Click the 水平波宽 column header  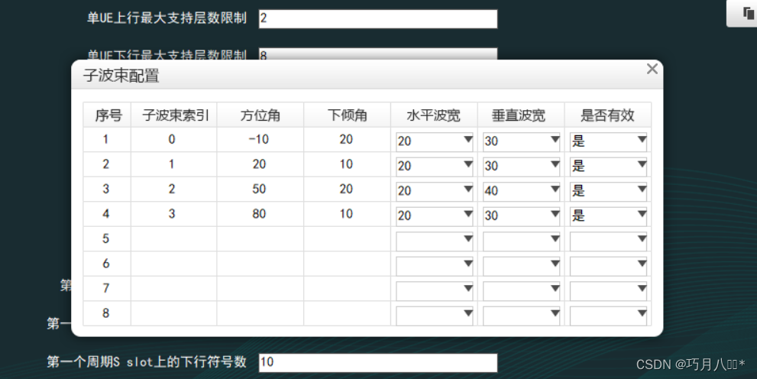[x=434, y=115]
